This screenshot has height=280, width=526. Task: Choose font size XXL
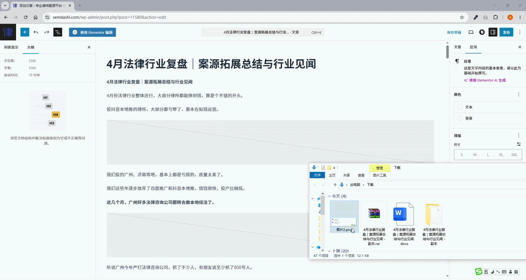point(514,154)
